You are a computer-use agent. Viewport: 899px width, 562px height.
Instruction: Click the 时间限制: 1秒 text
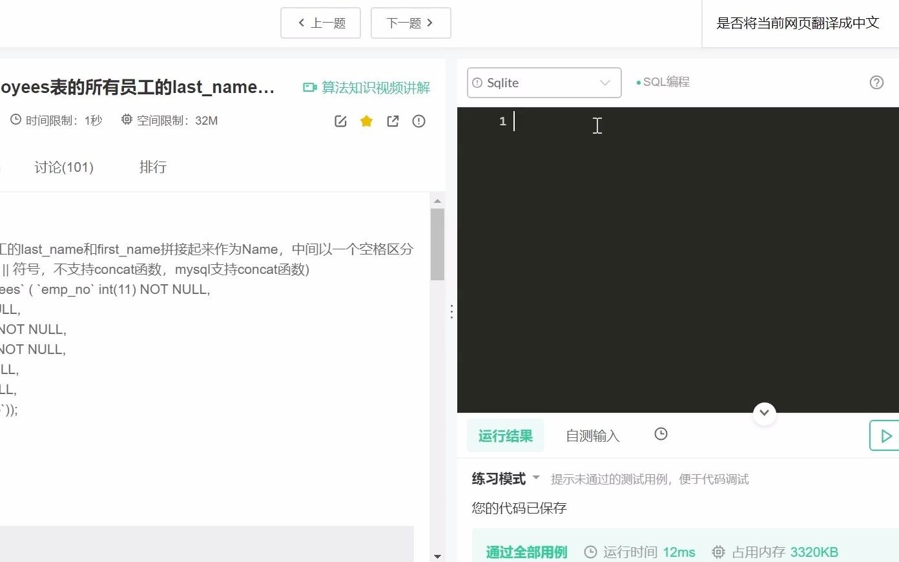click(x=64, y=121)
